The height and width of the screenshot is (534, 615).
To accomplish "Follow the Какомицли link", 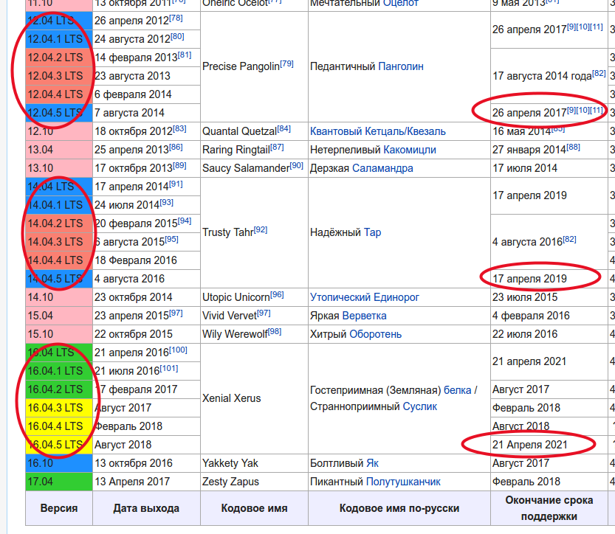I will tap(409, 150).
